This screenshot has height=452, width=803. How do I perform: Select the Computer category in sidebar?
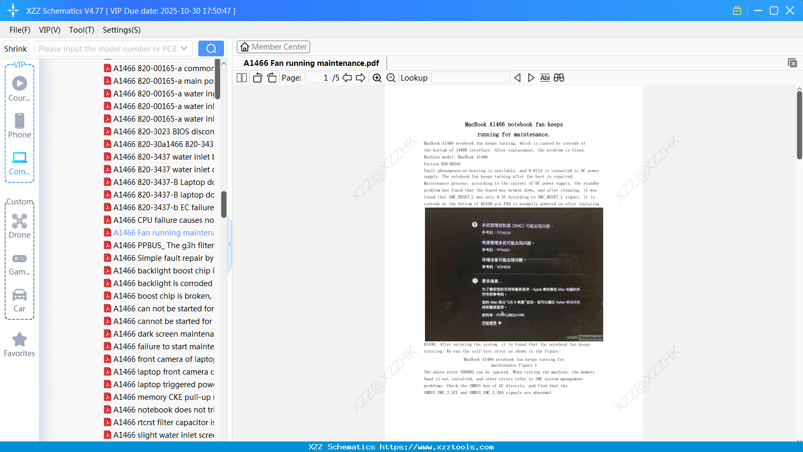pos(20,163)
